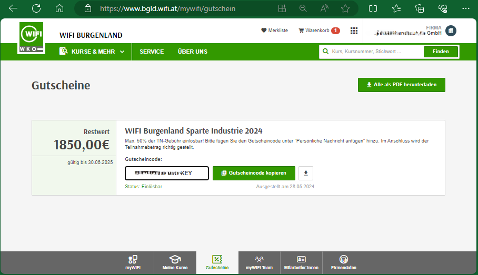Open the favorites list icon
478x275 pixels.
pos(396,8)
